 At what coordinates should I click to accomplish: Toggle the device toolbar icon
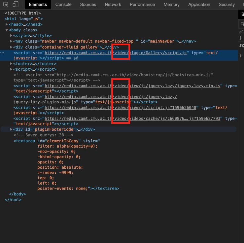coord(16,4)
